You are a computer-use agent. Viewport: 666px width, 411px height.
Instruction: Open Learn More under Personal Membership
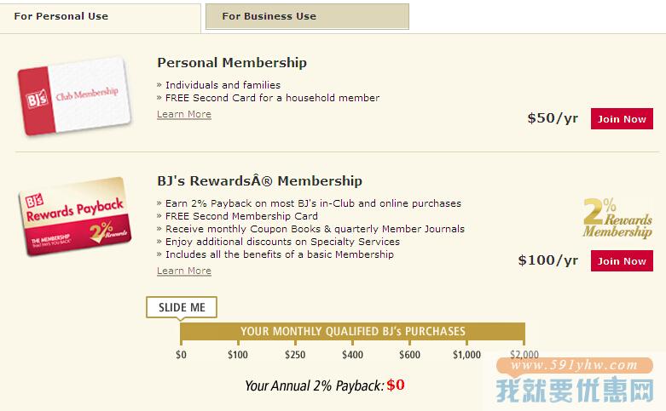184,114
